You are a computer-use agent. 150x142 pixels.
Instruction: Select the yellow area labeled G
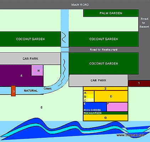click(x=106, y=118)
